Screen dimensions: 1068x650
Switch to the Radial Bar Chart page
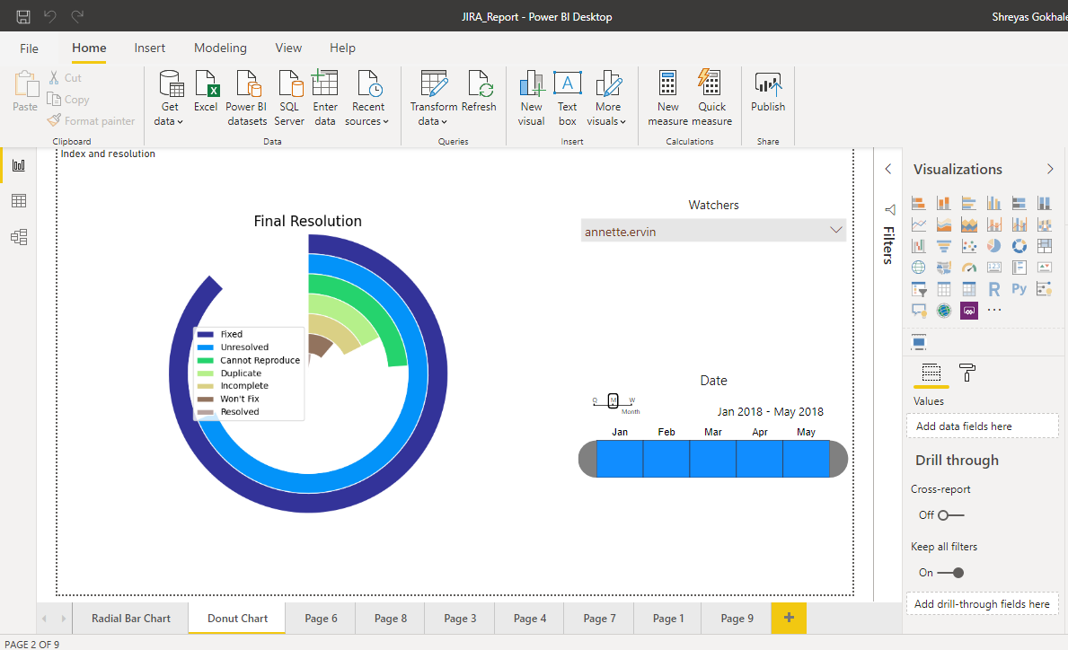pos(131,618)
